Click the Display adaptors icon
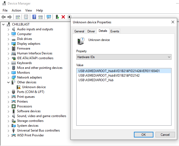The image size is (179, 146). [14, 44]
